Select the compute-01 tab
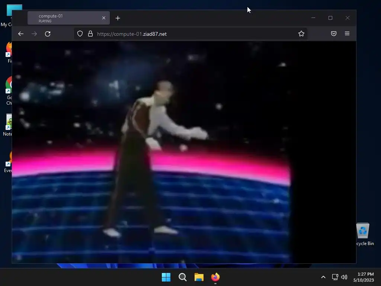The width and height of the screenshot is (381, 286). [68, 18]
